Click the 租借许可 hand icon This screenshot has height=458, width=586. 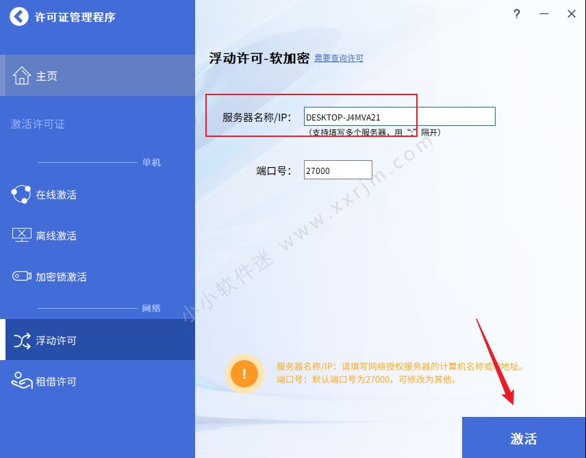tap(22, 381)
